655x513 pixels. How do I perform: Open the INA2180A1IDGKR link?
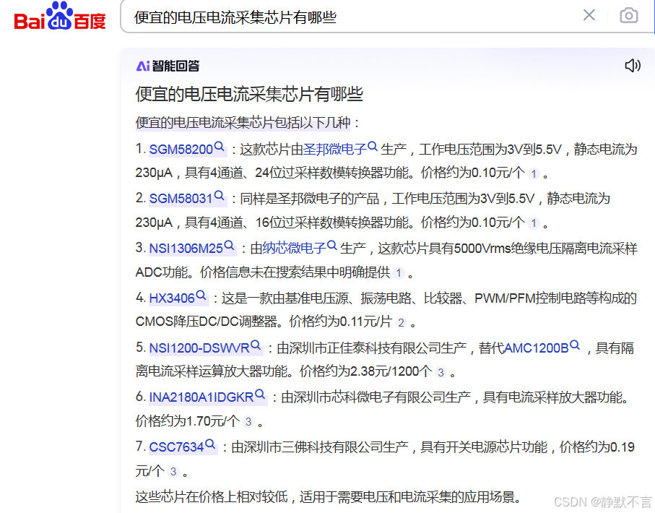point(201,397)
